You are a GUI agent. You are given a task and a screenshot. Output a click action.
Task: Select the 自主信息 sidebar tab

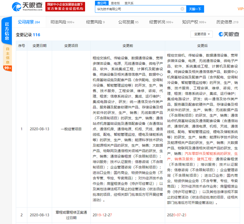[x=7, y=55]
